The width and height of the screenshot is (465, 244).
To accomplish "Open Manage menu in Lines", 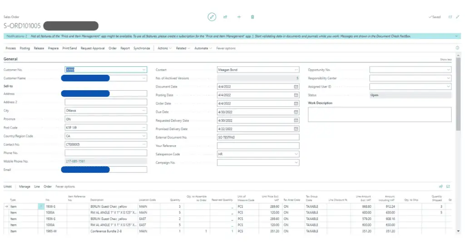I will [x=25, y=186].
